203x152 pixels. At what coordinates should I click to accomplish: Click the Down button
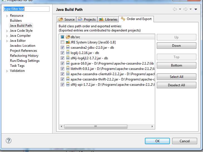[177, 46]
